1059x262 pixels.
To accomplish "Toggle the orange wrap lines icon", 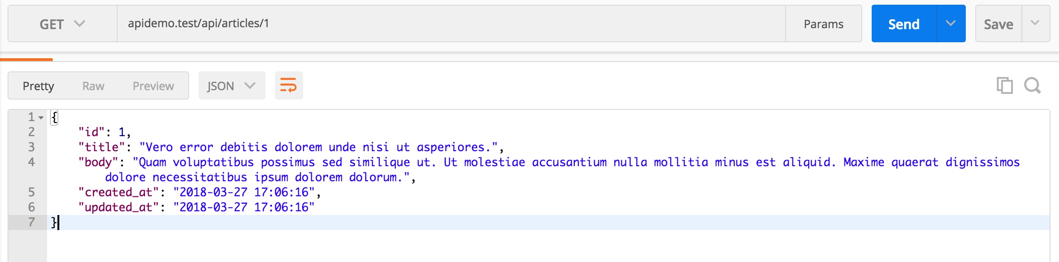I will click(x=289, y=85).
